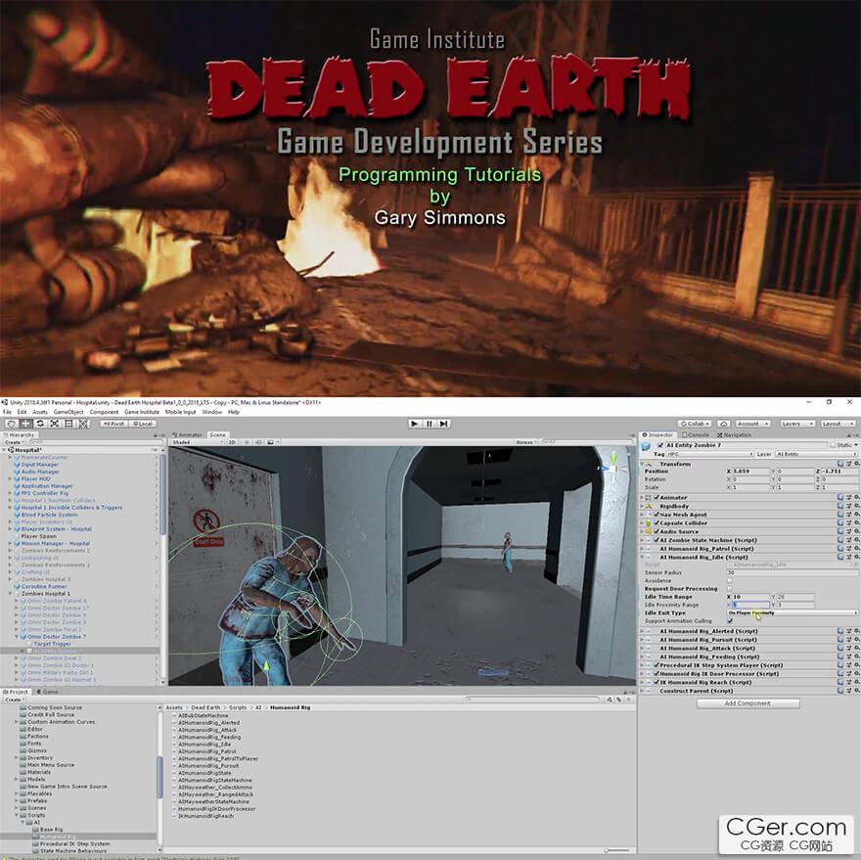This screenshot has height=860, width=861.
Task: Select the Move tool in toolbar
Action: click(25, 424)
